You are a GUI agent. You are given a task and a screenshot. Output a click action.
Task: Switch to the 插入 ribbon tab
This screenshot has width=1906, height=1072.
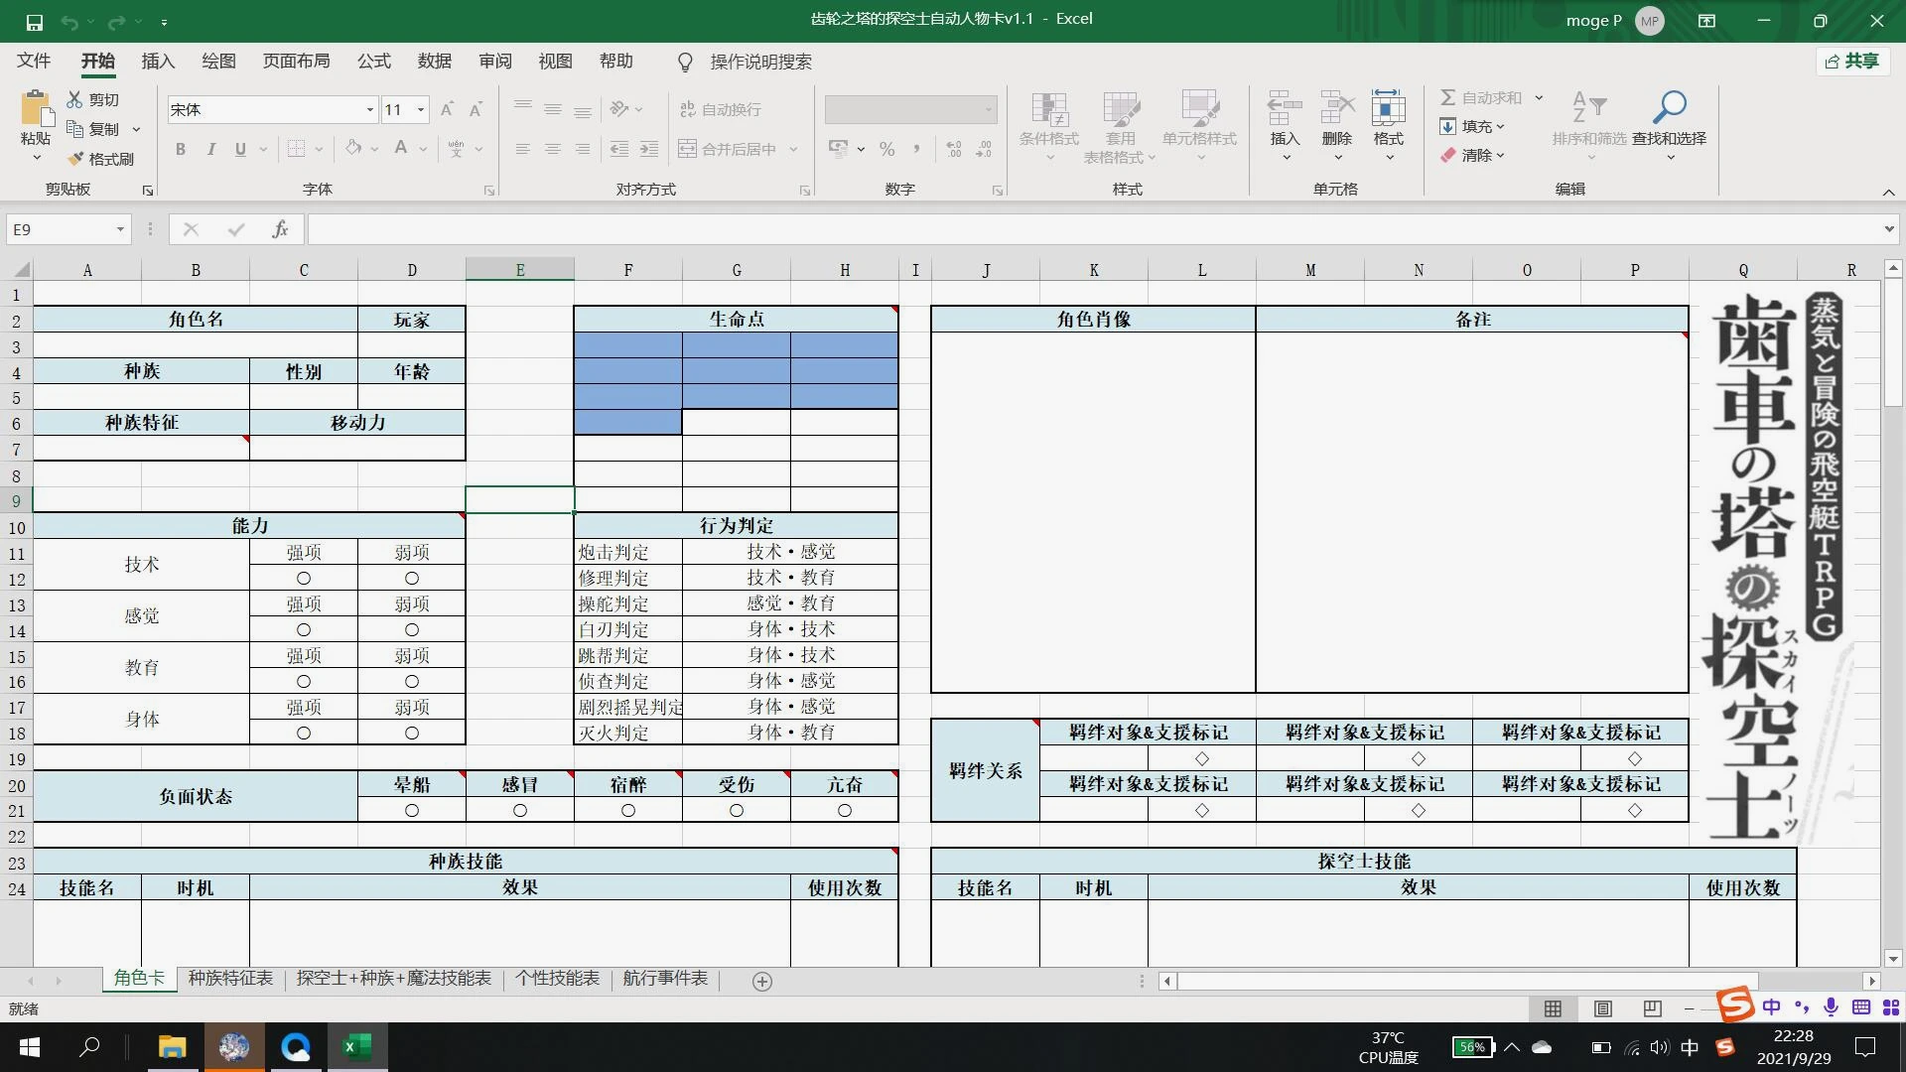tap(158, 62)
